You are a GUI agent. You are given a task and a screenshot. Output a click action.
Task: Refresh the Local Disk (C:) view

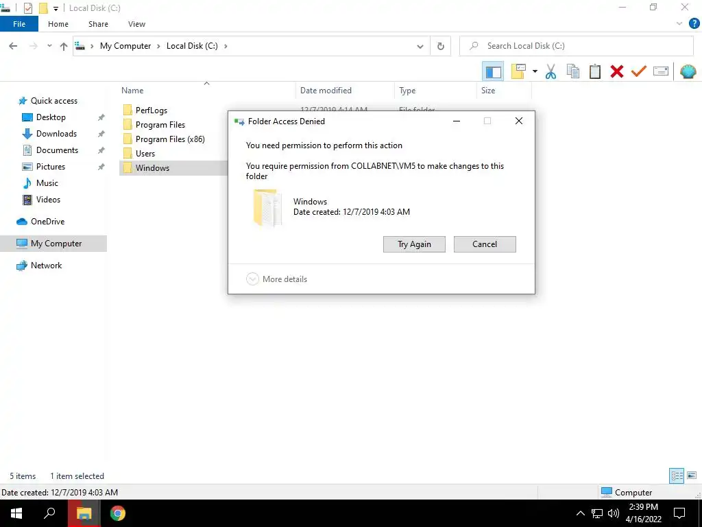point(441,46)
